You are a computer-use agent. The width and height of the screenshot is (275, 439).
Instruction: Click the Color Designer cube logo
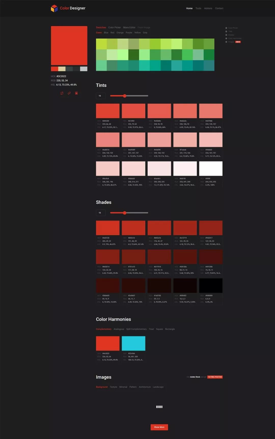pos(54,8)
